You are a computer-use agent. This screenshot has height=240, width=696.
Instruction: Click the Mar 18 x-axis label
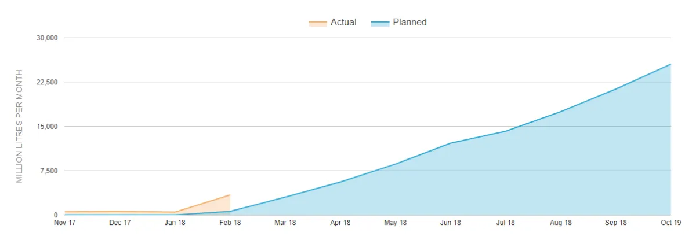click(285, 223)
